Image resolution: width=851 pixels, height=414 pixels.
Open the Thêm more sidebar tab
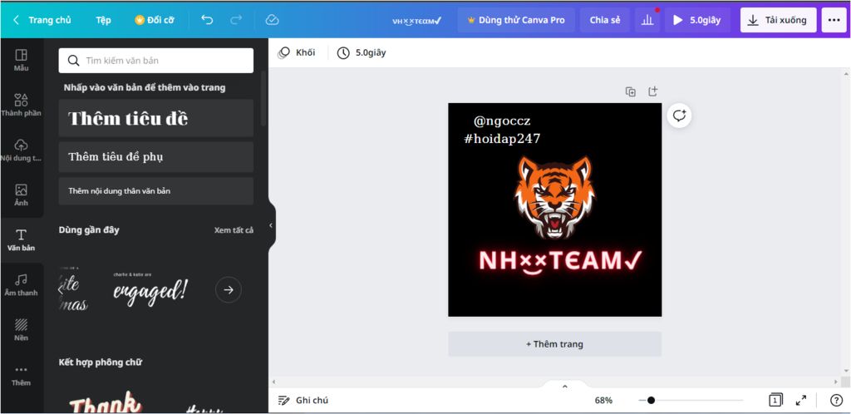tap(21, 376)
